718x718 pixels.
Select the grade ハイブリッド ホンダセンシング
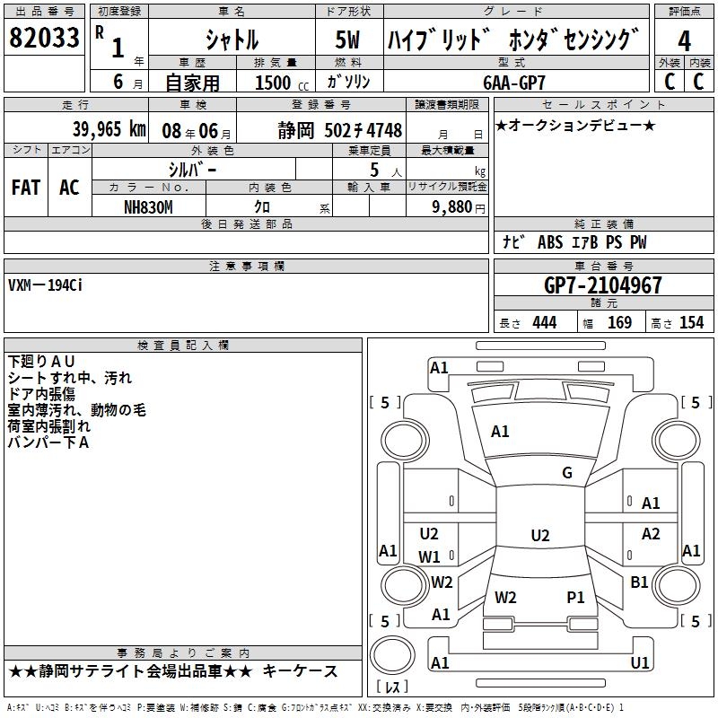pos(513,39)
